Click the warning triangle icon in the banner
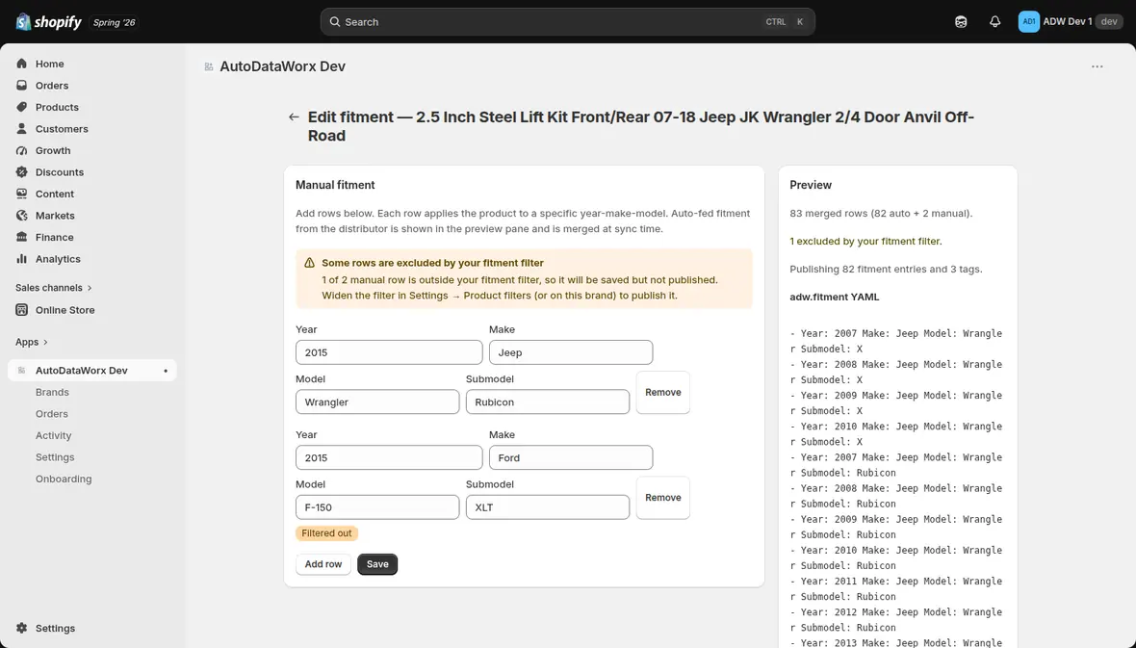1136x648 pixels. pos(309,263)
